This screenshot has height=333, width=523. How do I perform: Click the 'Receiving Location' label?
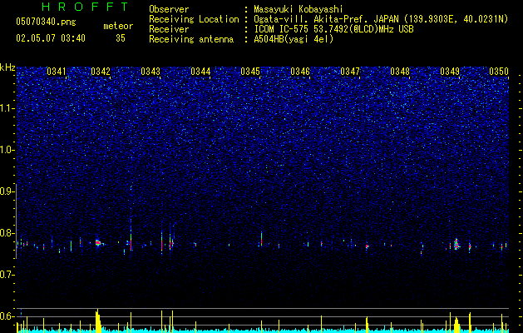pos(194,19)
